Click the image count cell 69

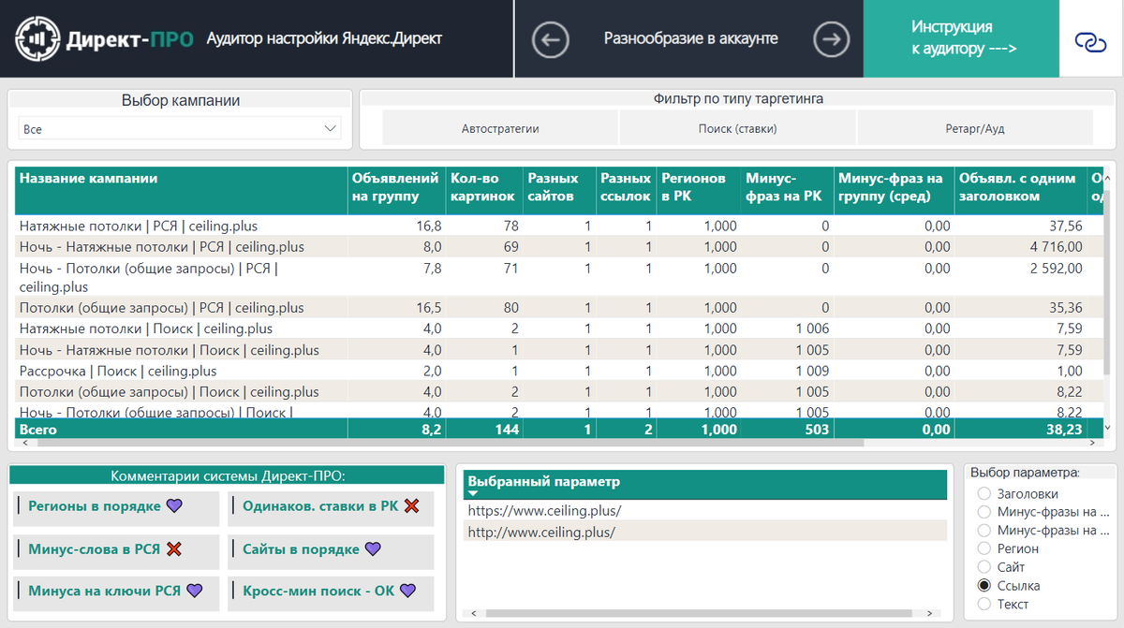click(x=510, y=247)
